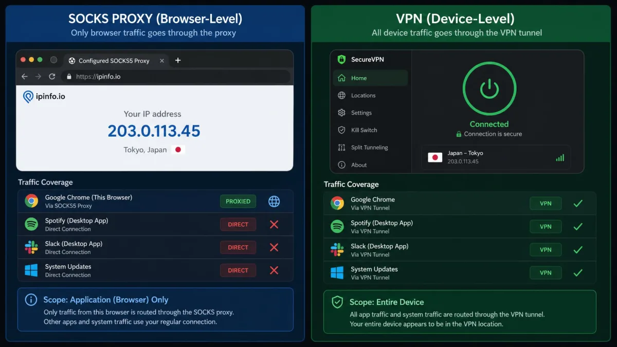
Task: Click the DIRECT badge for System Updates
Action: click(238, 270)
